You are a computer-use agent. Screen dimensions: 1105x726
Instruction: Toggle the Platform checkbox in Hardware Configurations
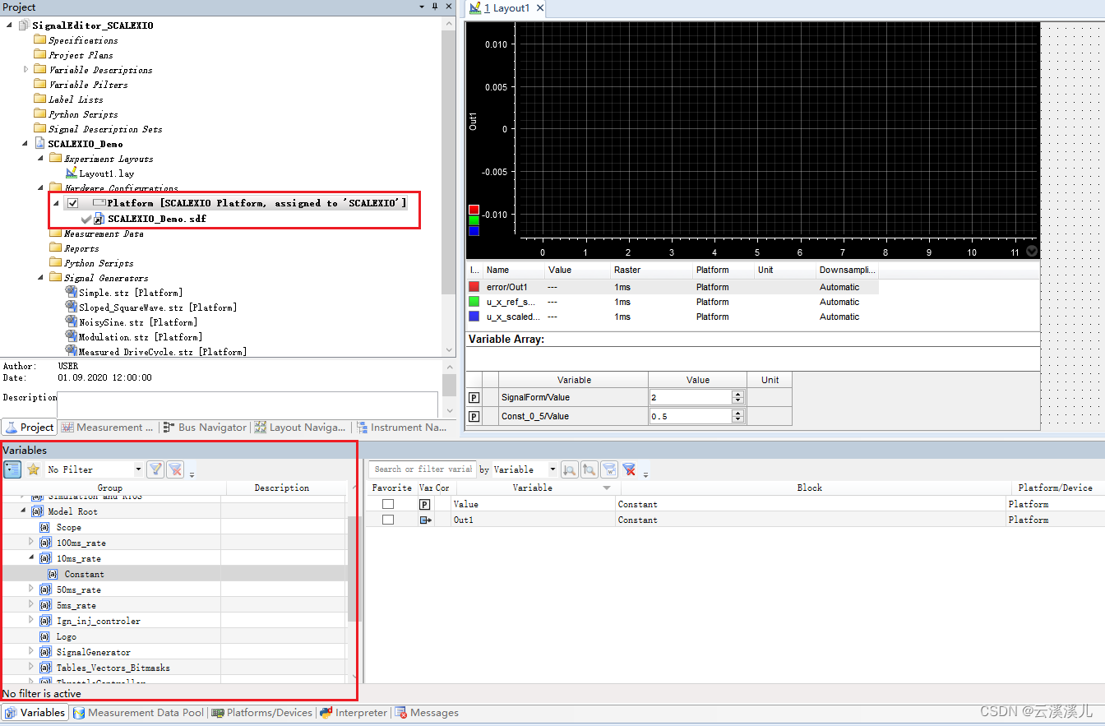73,203
